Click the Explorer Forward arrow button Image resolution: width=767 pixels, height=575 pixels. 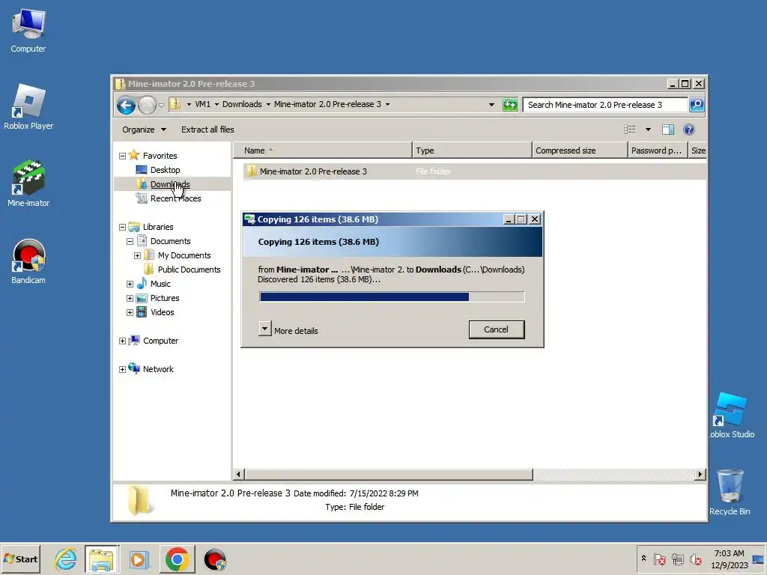147,105
